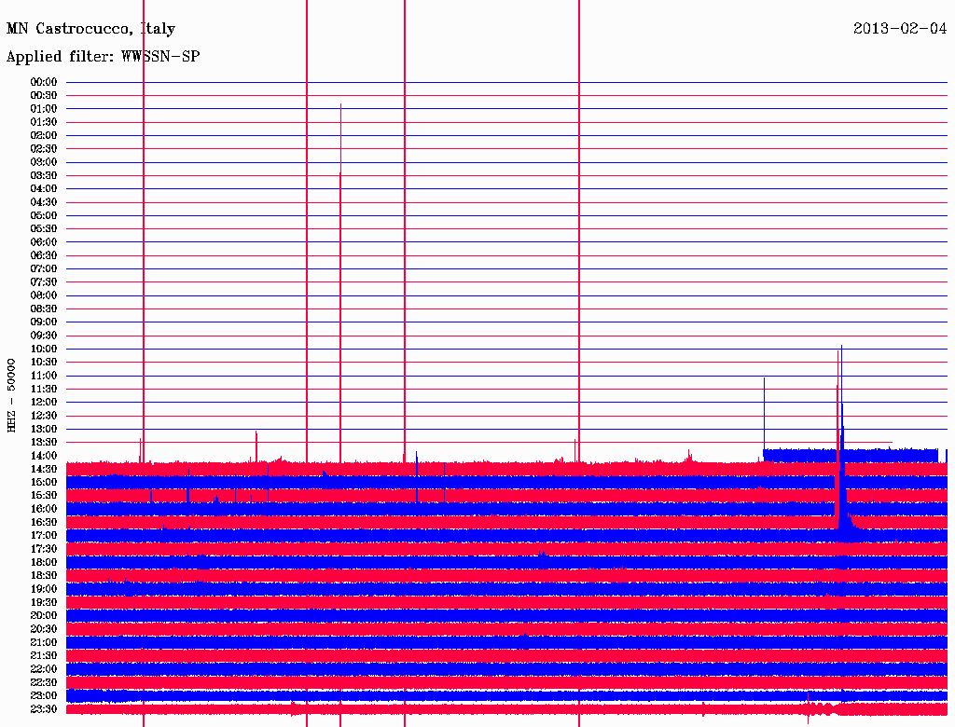This screenshot has width=955, height=727.
Task: Click the date label 2013-02-04
Action: [x=900, y=28]
